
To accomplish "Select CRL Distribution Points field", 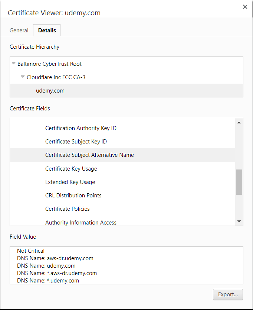I will [73, 196].
